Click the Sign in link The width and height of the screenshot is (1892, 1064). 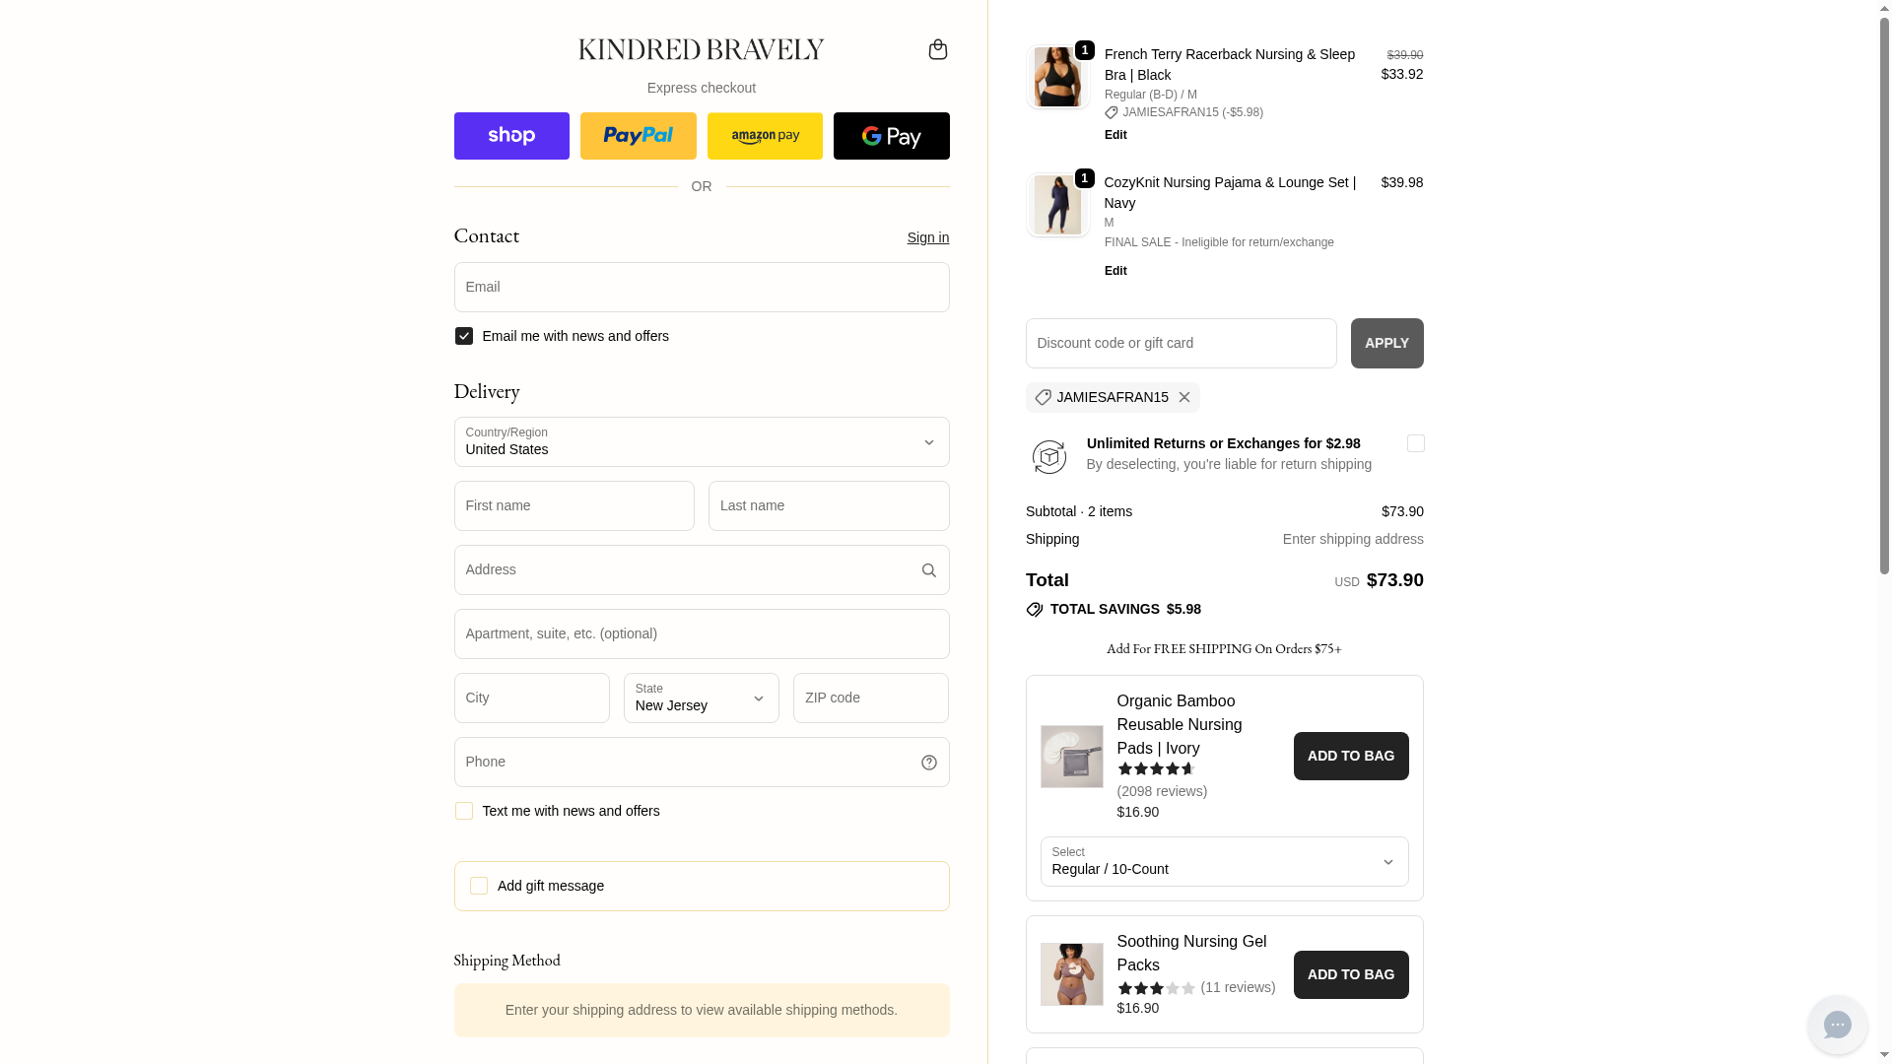pyautogui.click(x=927, y=237)
